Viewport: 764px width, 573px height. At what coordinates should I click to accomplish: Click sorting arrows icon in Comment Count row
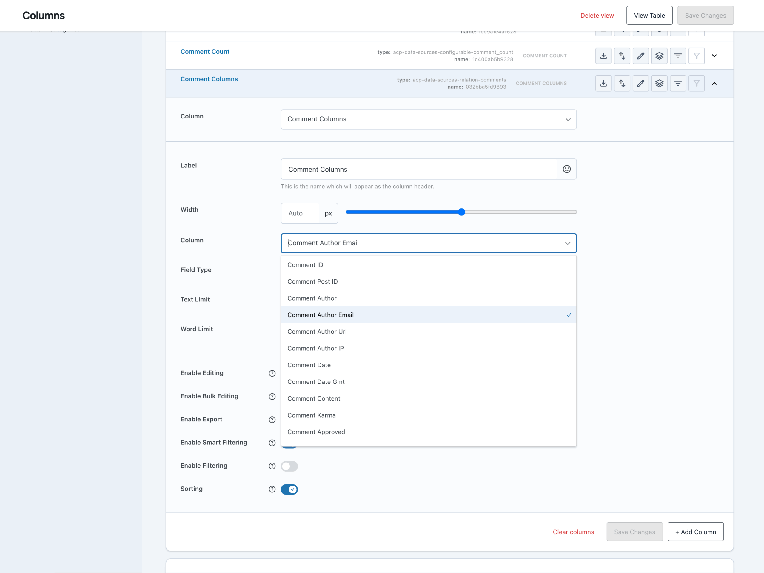click(x=622, y=56)
